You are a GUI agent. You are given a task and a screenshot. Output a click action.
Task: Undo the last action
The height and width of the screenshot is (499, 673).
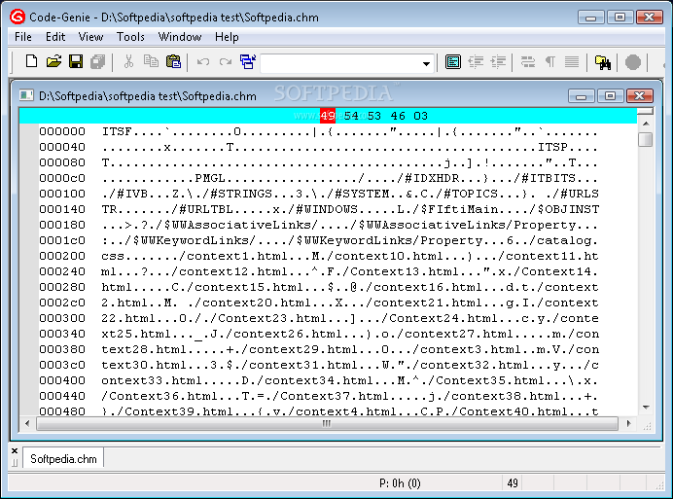click(x=203, y=62)
